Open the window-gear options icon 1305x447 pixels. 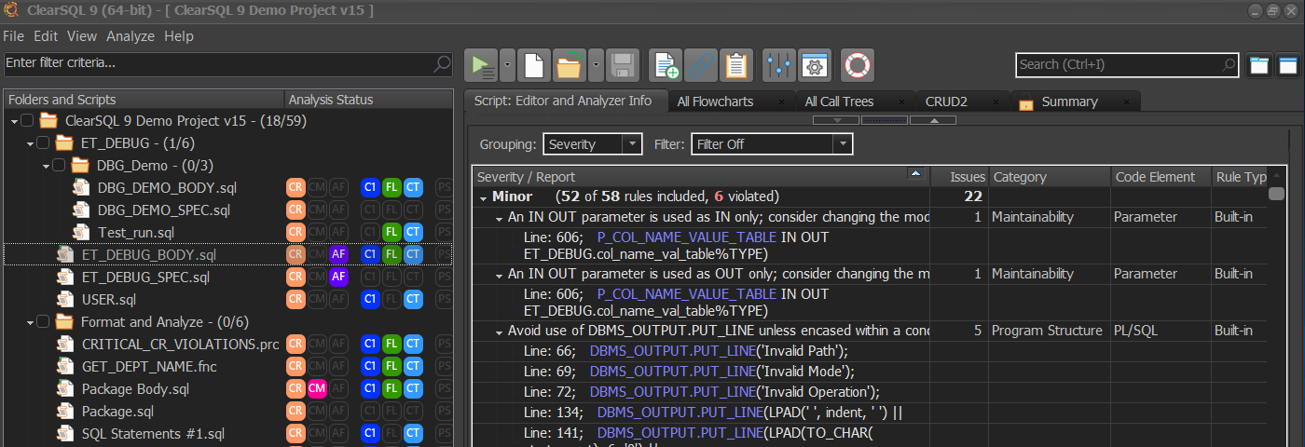click(x=815, y=65)
